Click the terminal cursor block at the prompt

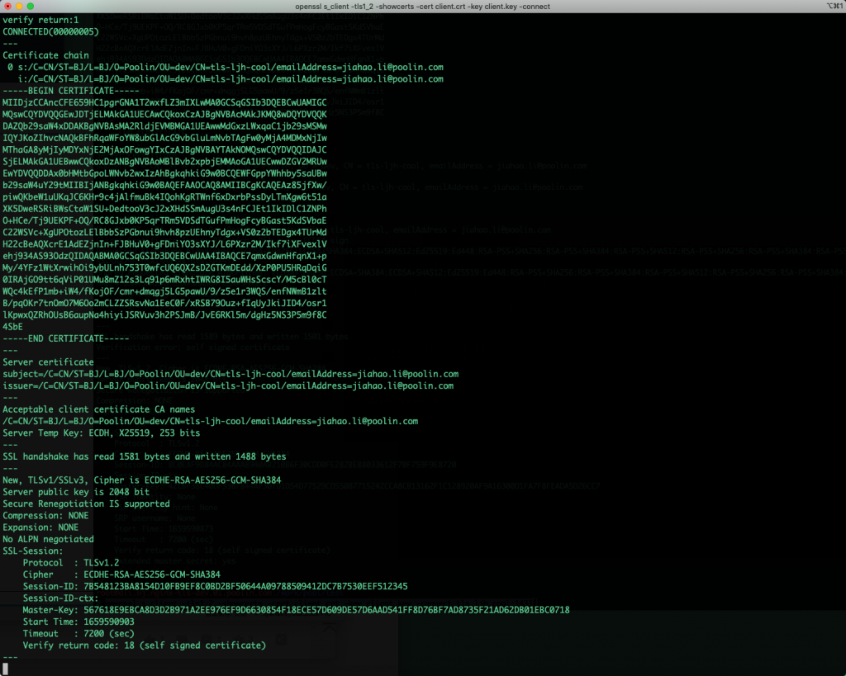pos(6,669)
